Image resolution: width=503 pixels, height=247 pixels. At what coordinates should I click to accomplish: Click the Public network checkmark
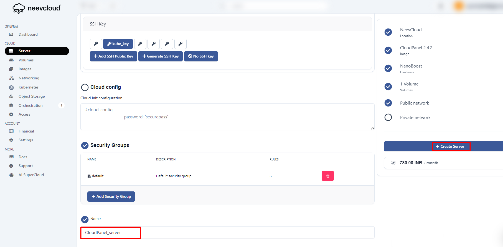tap(388, 103)
